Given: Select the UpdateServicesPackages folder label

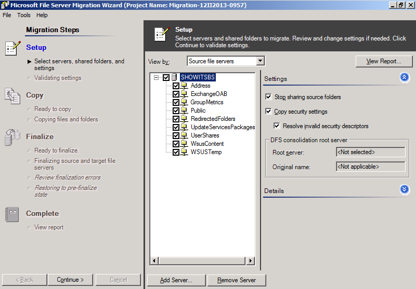Looking at the screenshot, I should [223, 127].
